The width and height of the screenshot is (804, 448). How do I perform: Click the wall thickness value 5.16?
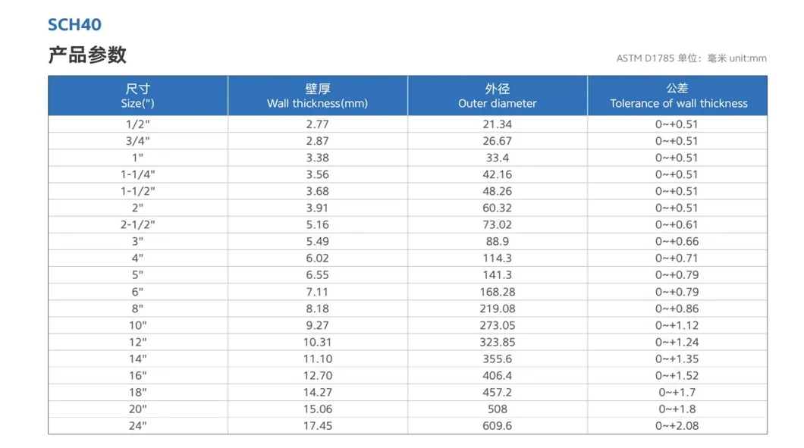[317, 224]
